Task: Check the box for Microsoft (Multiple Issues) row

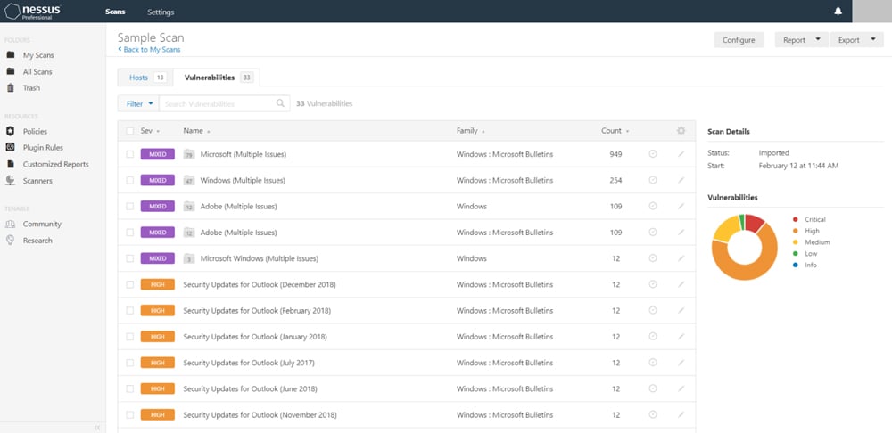Action: [129, 154]
